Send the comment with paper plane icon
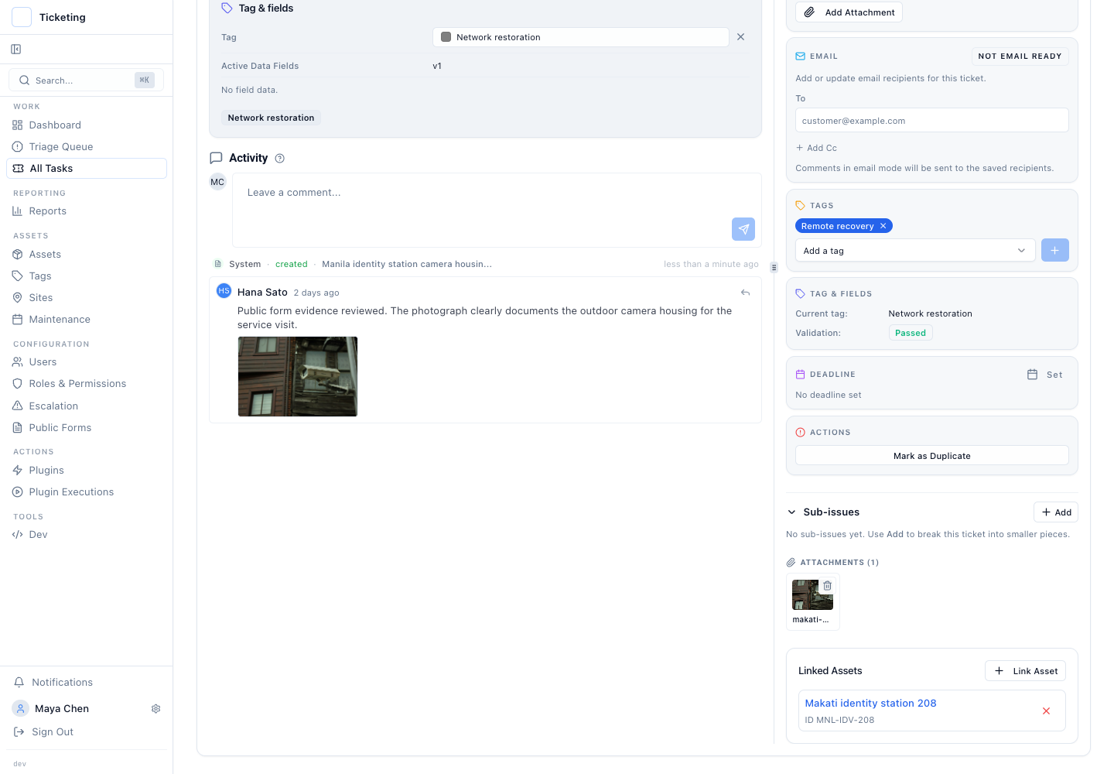 tap(743, 229)
